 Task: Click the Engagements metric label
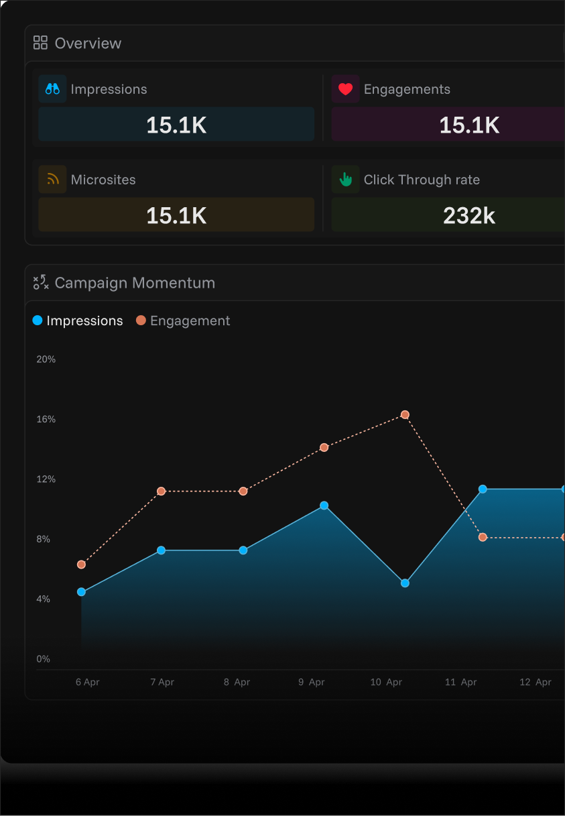coord(407,89)
